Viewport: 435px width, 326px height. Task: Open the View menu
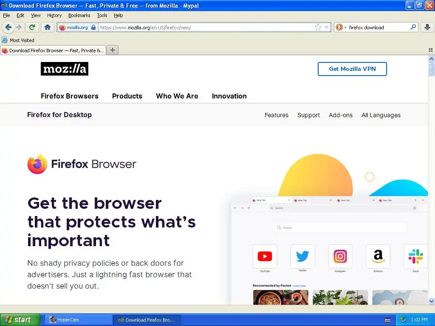point(36,15)
